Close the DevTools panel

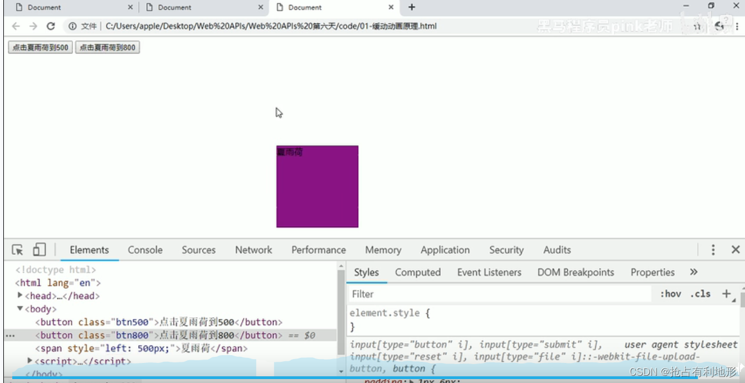pos(736,250)
